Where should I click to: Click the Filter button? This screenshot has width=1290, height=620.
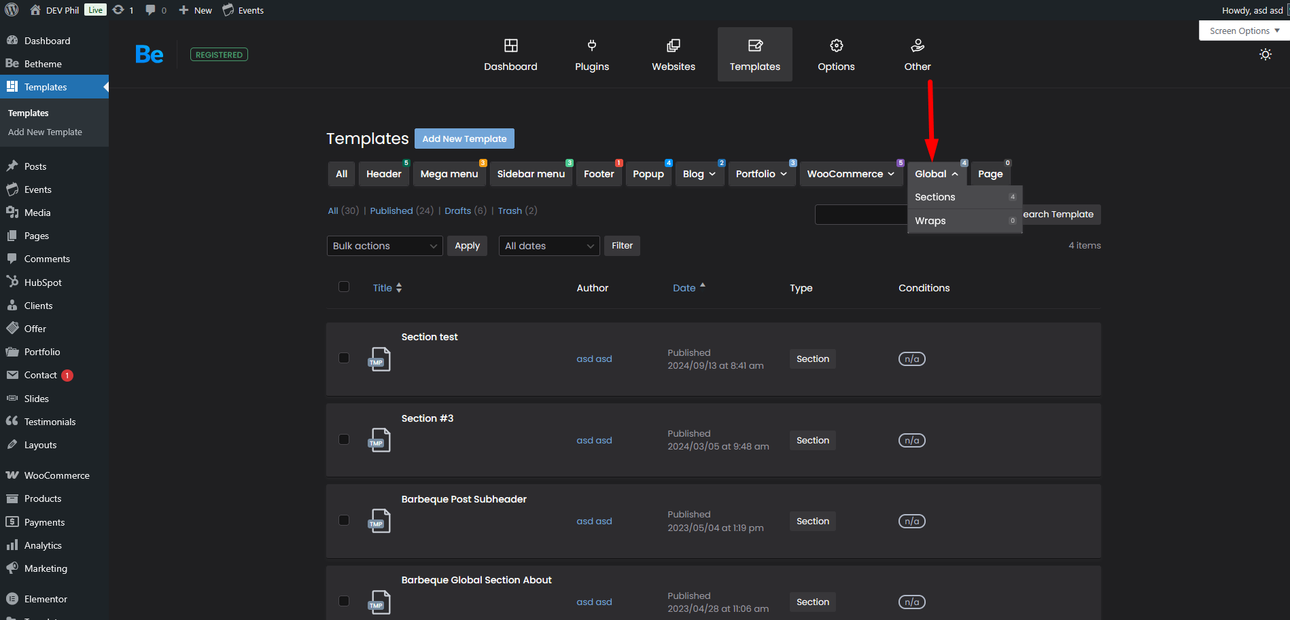pos(622,246)
